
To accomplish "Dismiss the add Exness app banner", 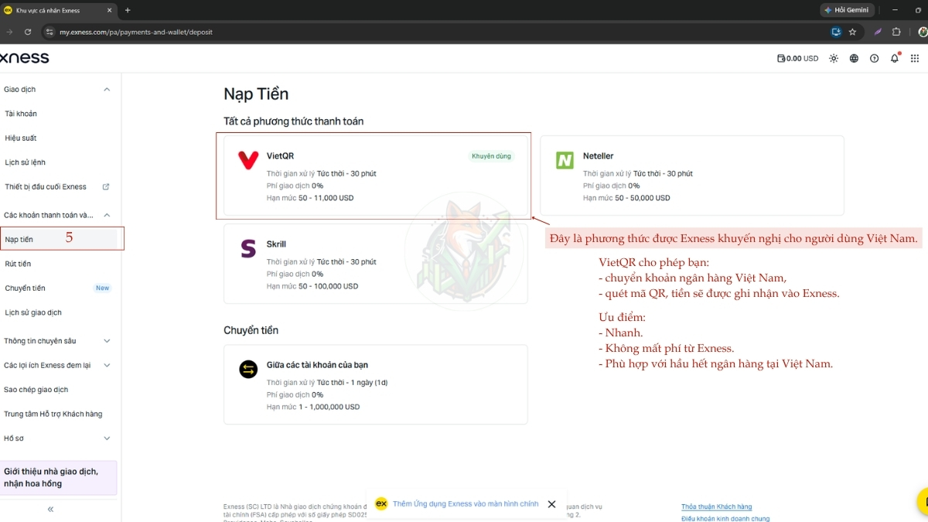I will [551, 504].
